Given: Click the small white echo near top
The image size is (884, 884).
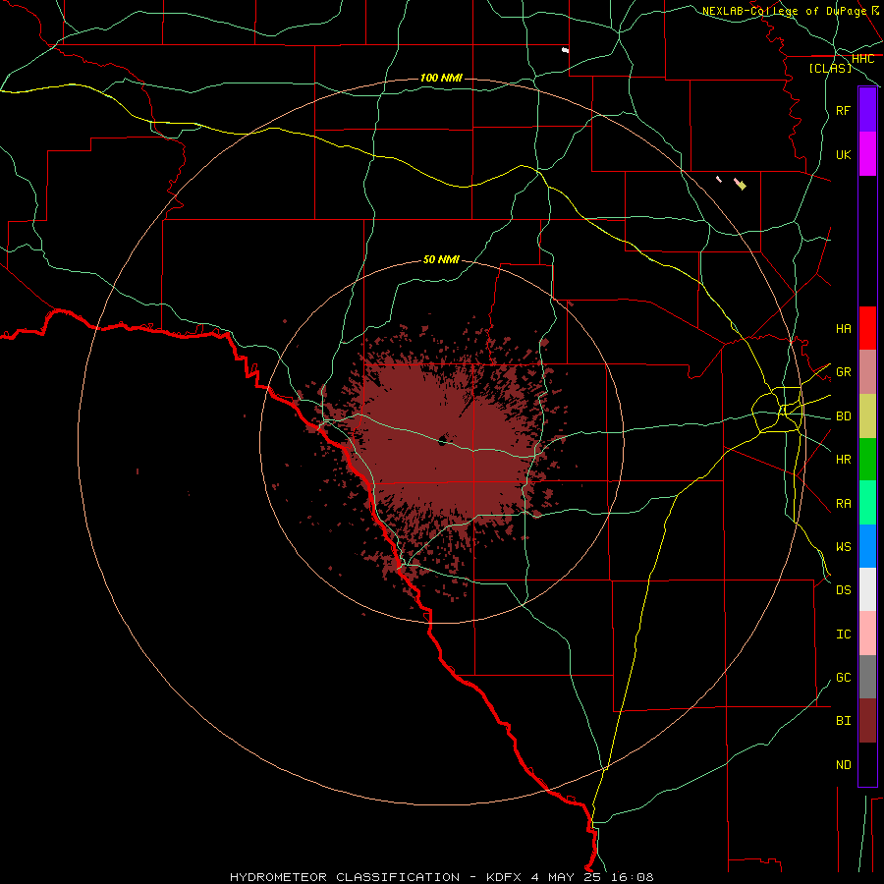Looking at the screenshot, I should tap(566, 50).
